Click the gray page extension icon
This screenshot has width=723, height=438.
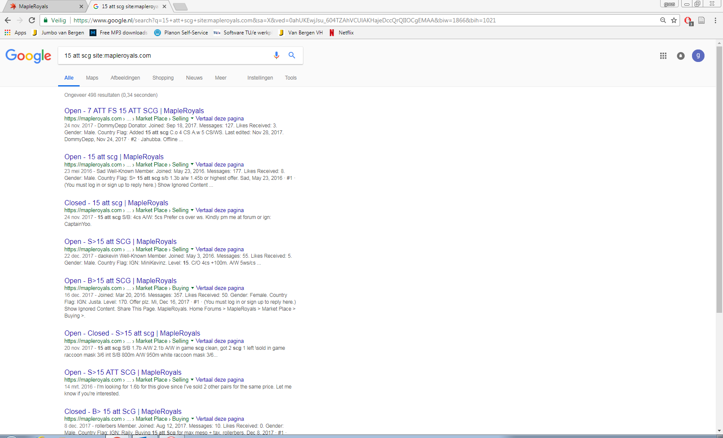pyautogui.click(x=701, y=20)
